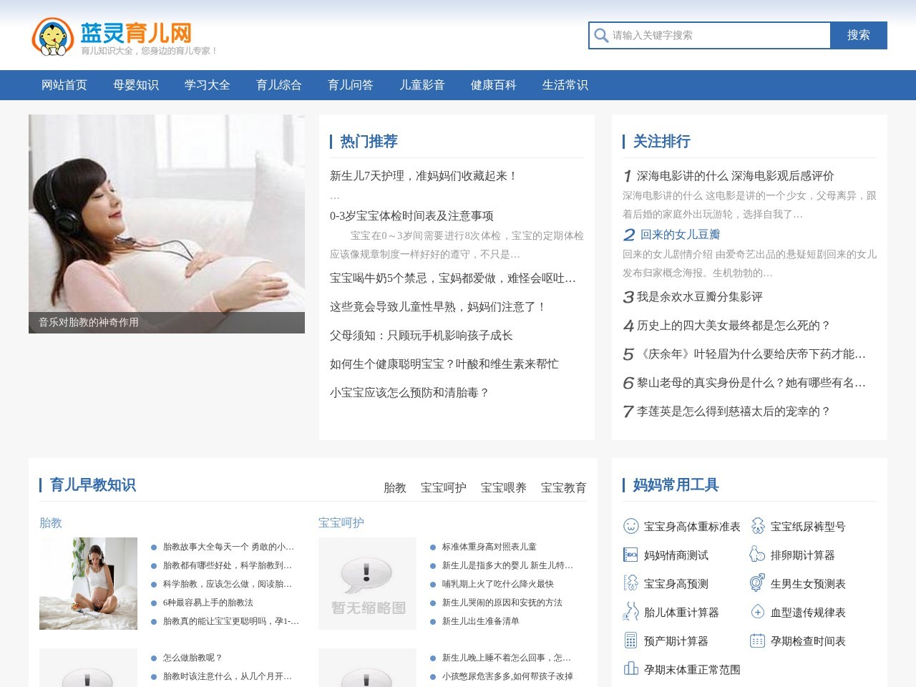This screenshot has height=687, width=916.
Task: Go to 育儿问答 in the navigation bar
Action: point(351,85)
